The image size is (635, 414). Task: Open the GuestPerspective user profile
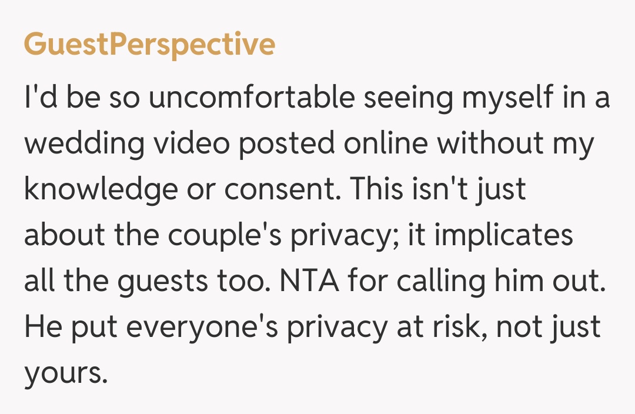click(x=149, y=44)
